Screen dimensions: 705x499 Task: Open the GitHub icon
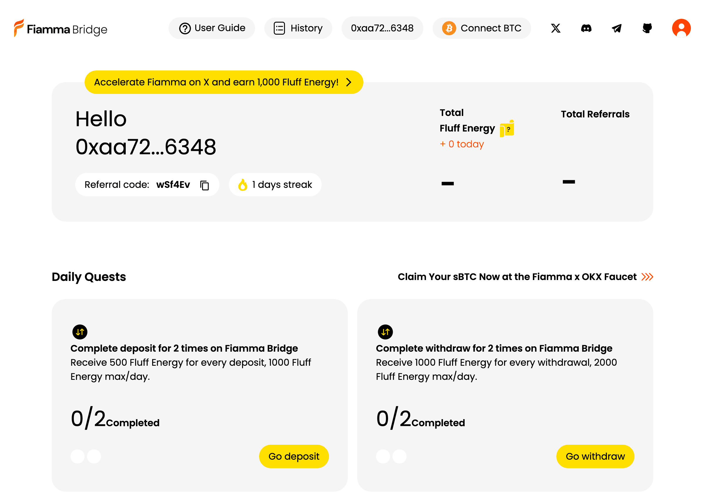click(x=647, y=28)
